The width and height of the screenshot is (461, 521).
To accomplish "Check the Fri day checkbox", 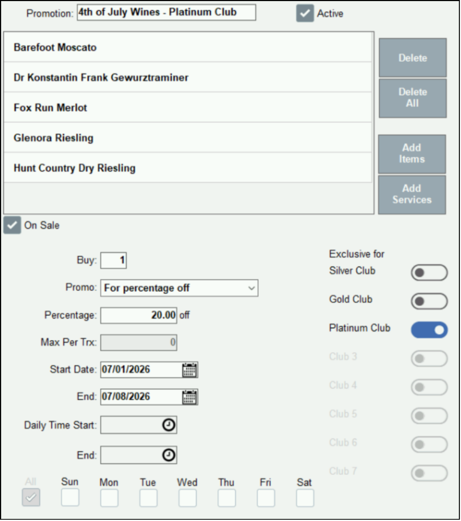I will (266, 499).
